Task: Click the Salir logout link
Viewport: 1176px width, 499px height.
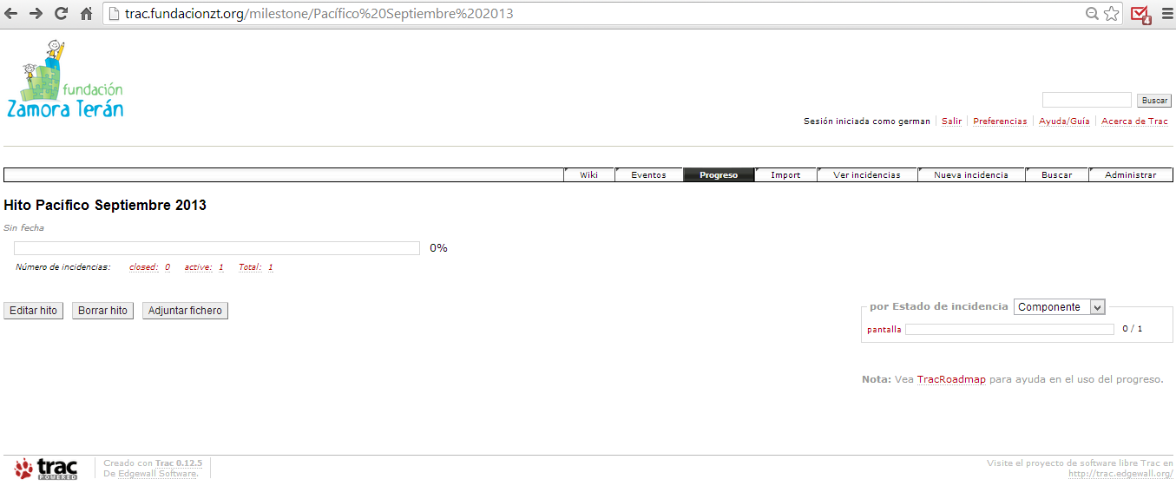Action: pos(951,121)
